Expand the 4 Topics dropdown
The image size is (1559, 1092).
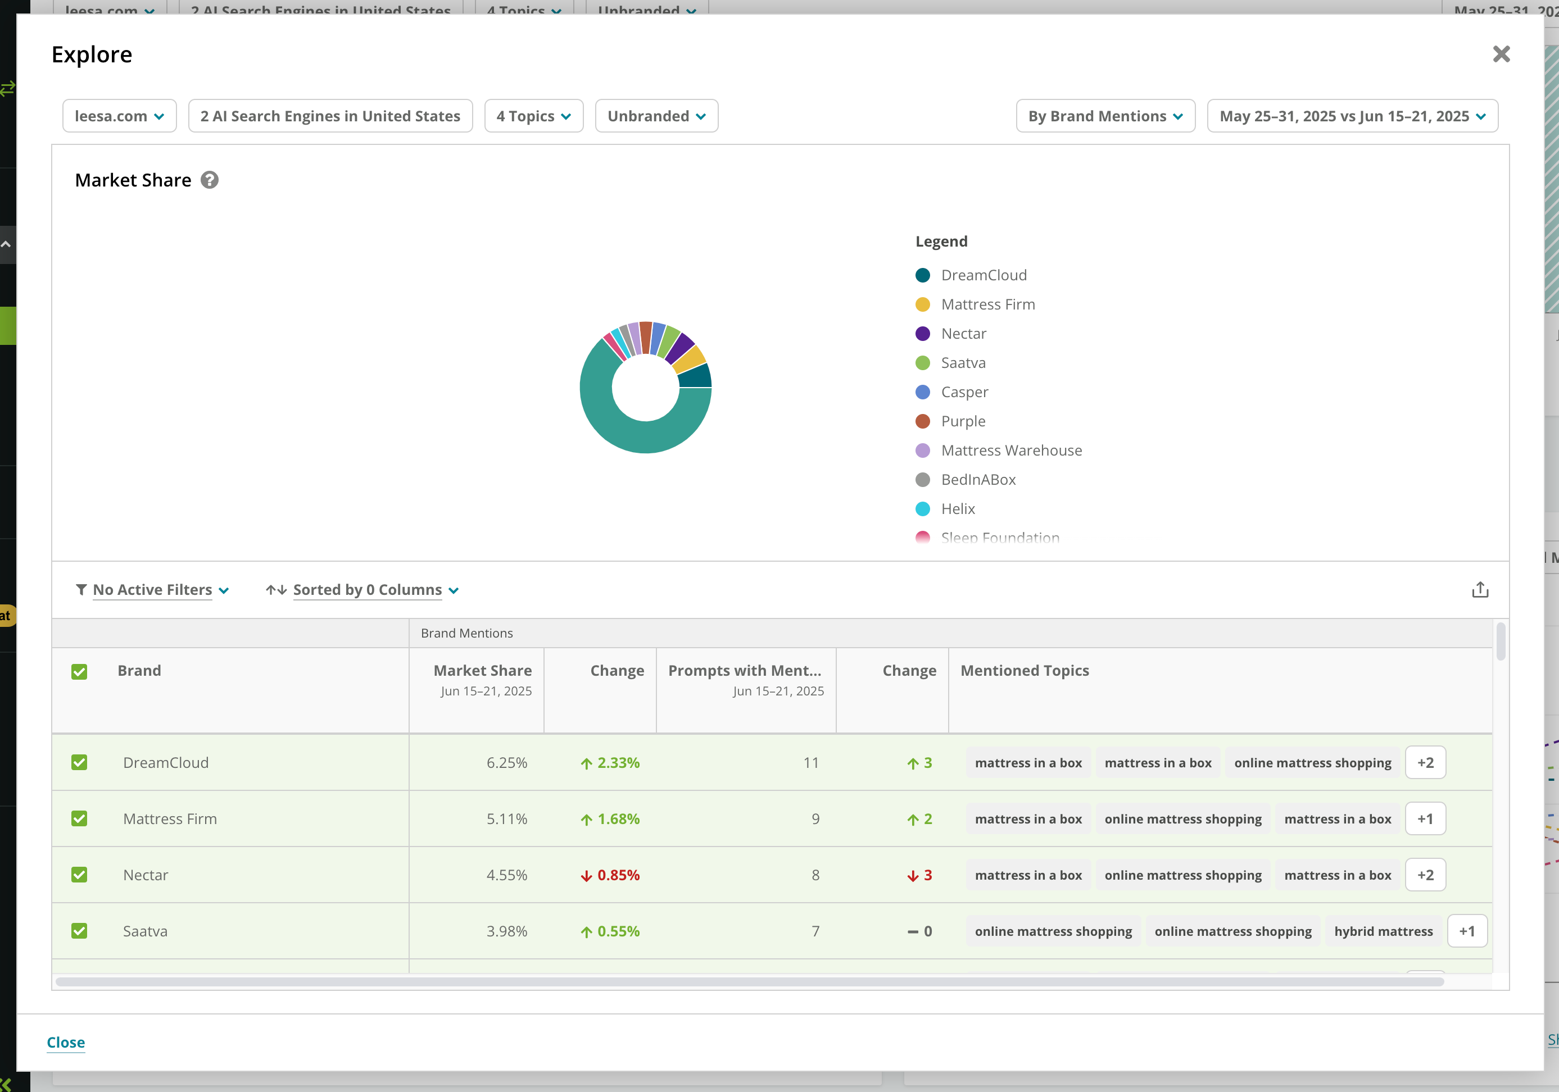tap(534, 116)
